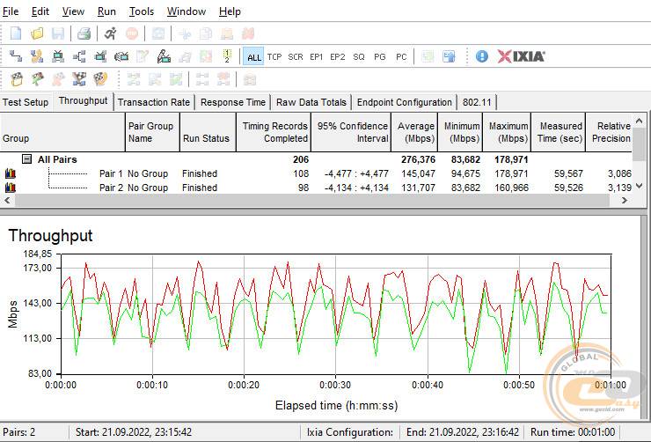Go to the Endpoint Configuration tab
Viewport: 651px width, 442px height.
click(x=405, y=102)
